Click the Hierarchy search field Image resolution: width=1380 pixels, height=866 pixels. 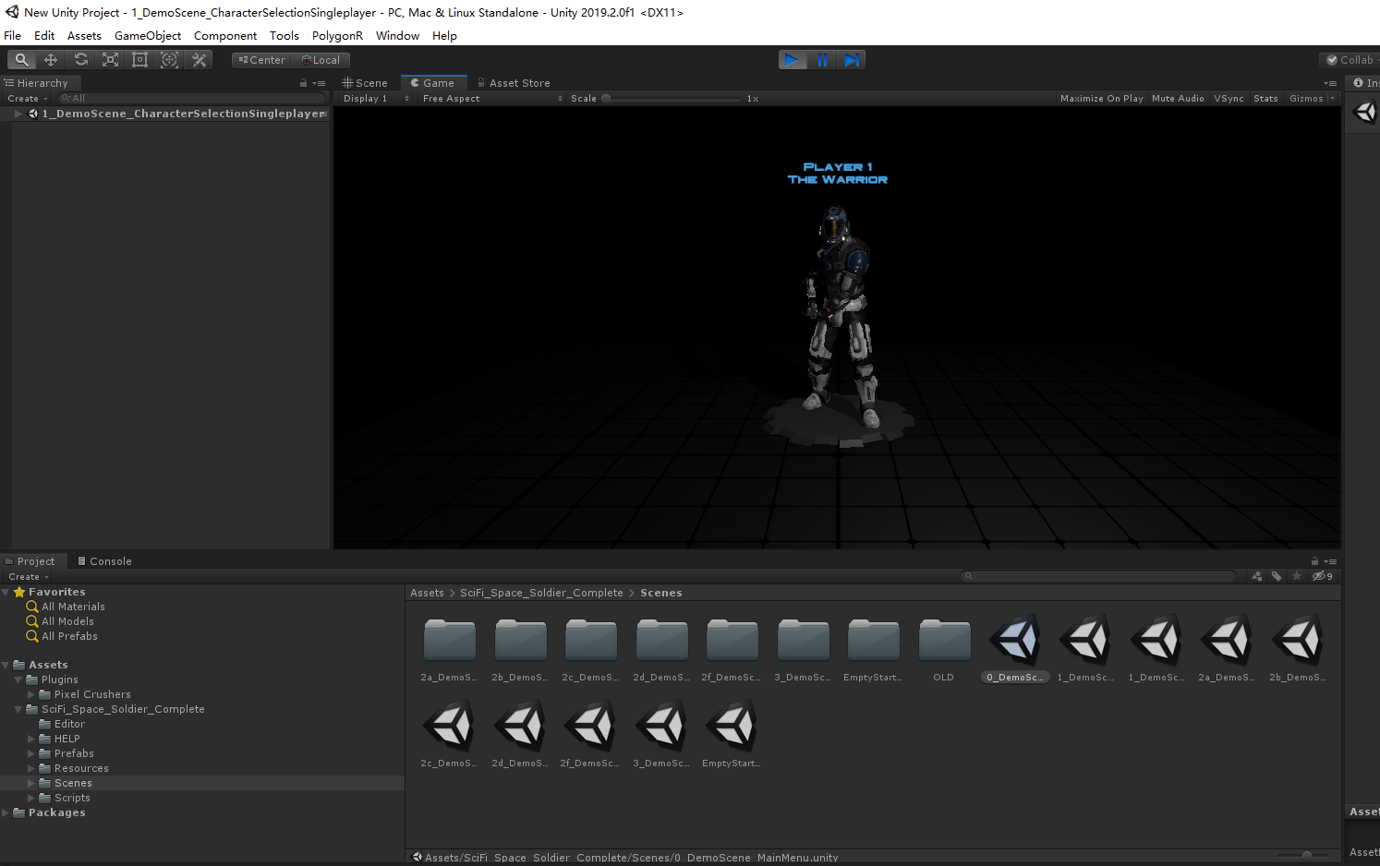pyautogui.click(x=191, y=98)
